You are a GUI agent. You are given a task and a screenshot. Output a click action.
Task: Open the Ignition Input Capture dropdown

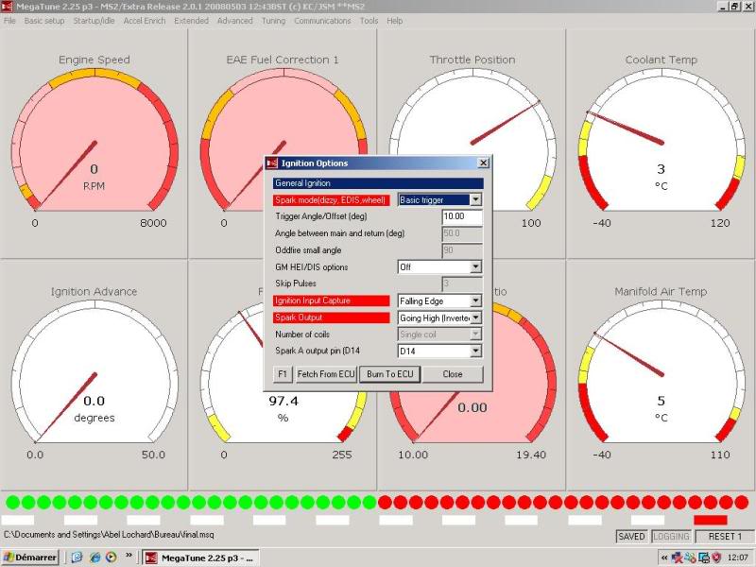click(x=439, y=301)
